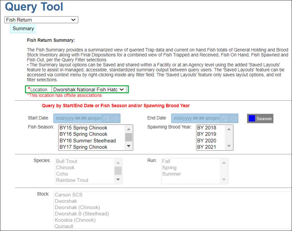Expand the Location dropdown
The image size is (292, 231).
tap(89, 90)
